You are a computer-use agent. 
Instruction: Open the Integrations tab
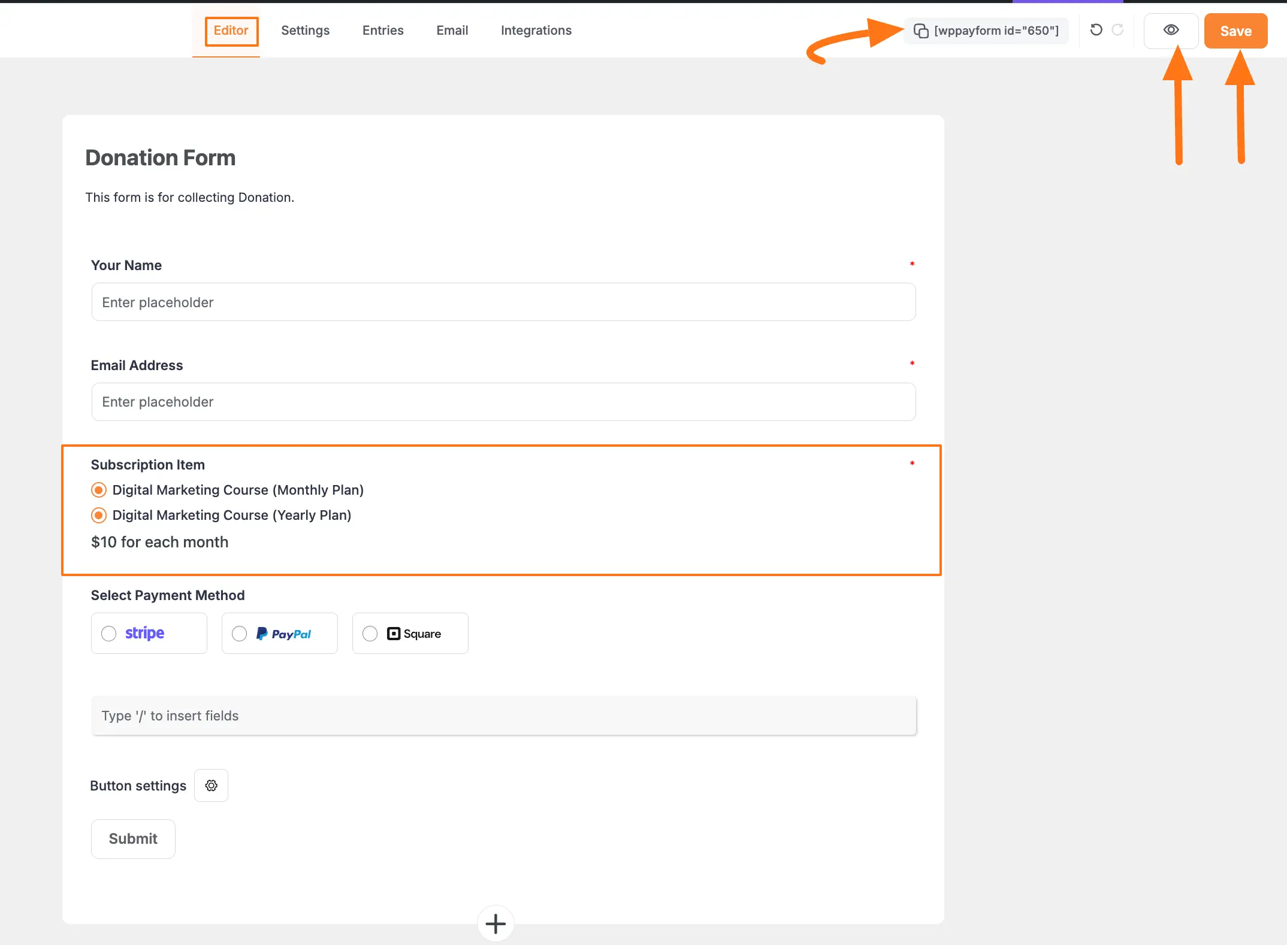pyautogui.click(x=536, y=30)
